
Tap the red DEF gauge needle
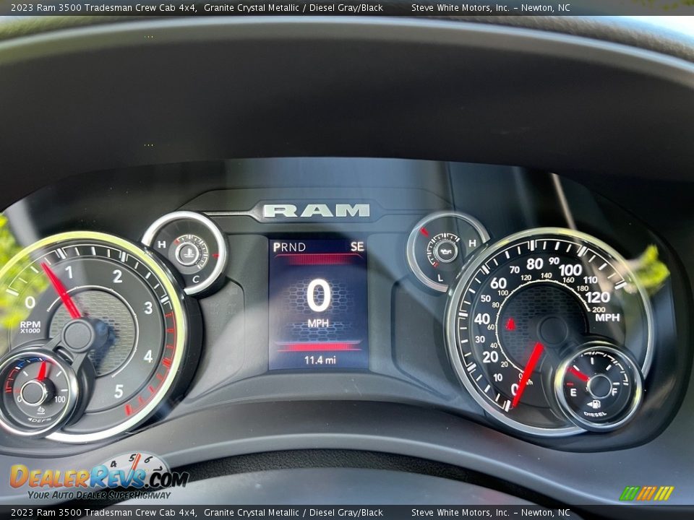click(x=42, y=370)
